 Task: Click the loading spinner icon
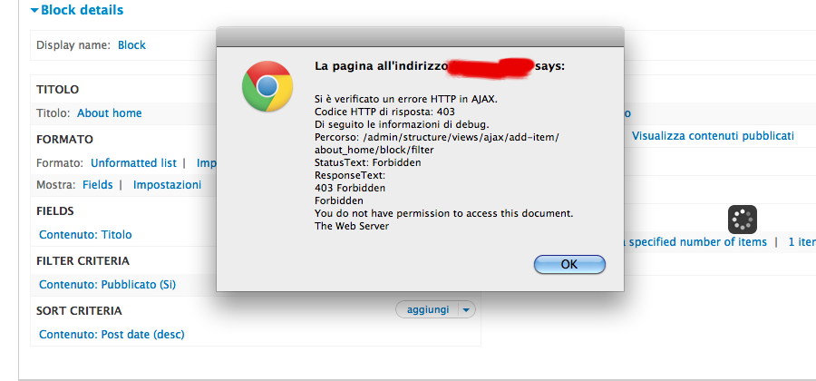[x=742, y=220]
